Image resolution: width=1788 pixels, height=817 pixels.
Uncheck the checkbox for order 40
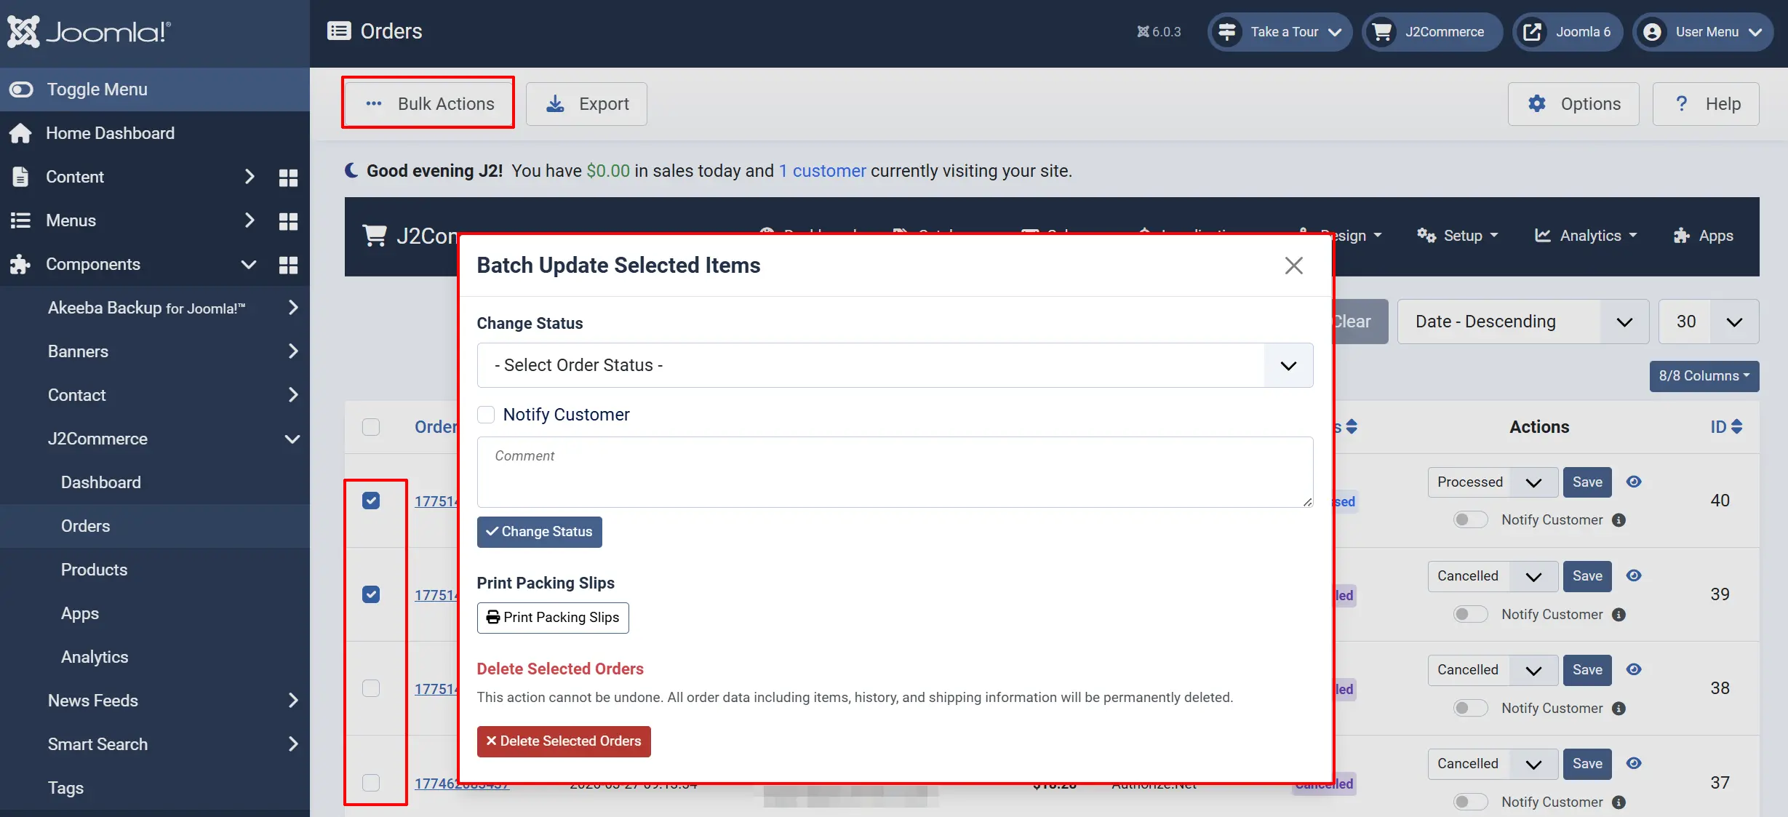pyautogui.click(x=371, y=501)
